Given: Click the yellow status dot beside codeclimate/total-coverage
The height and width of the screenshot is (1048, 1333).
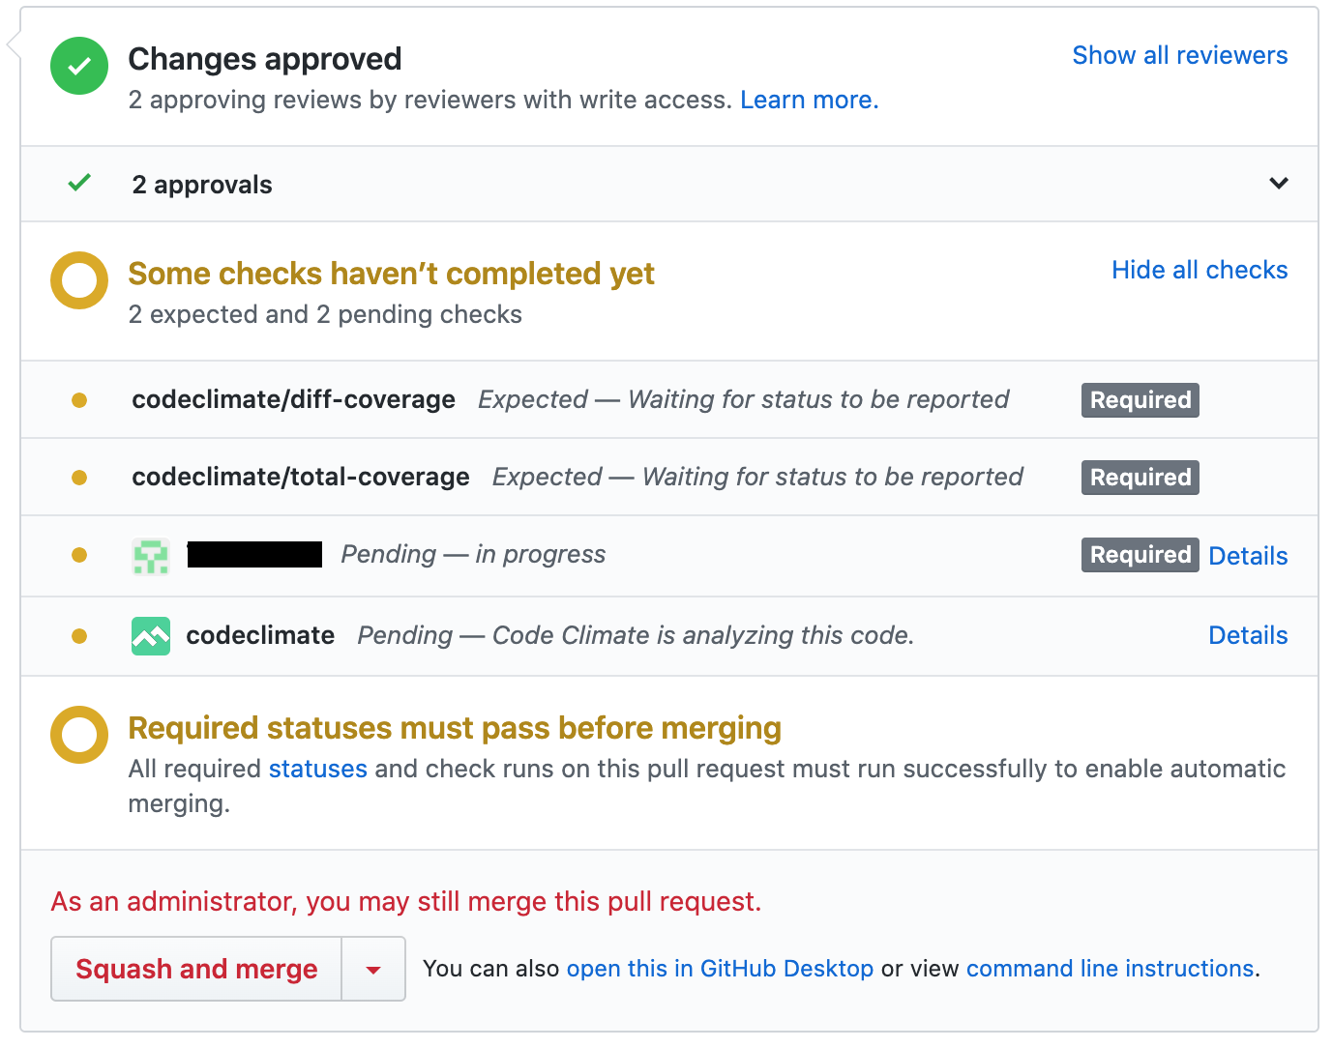Looking at the screenshot, I should coord(79,477).
